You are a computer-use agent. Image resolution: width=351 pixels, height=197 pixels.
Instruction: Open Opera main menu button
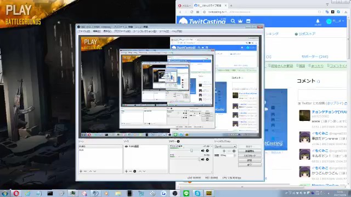coord(184,5)
